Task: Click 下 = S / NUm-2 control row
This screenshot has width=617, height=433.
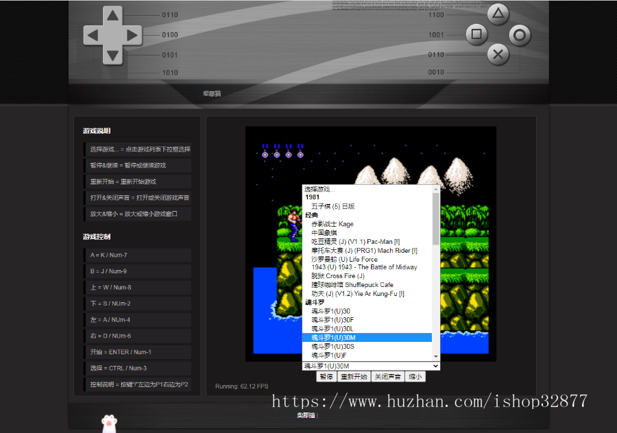Action: tap(137, 304)
